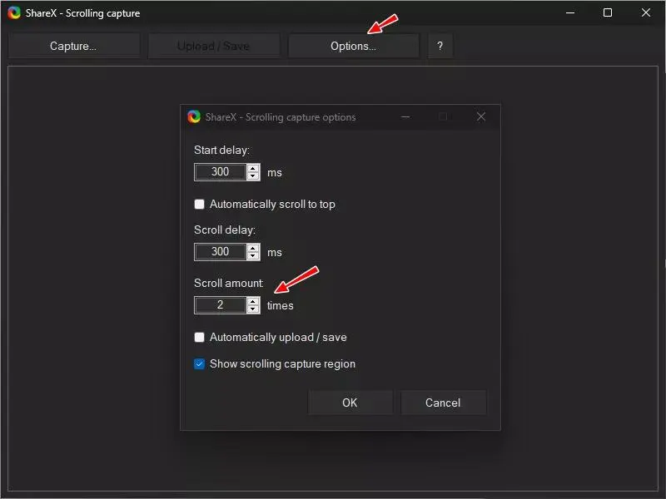Maximize the main ShareX Scrolling capture window
The width and height of the screenshot is (666, 499).
[608, 12]
